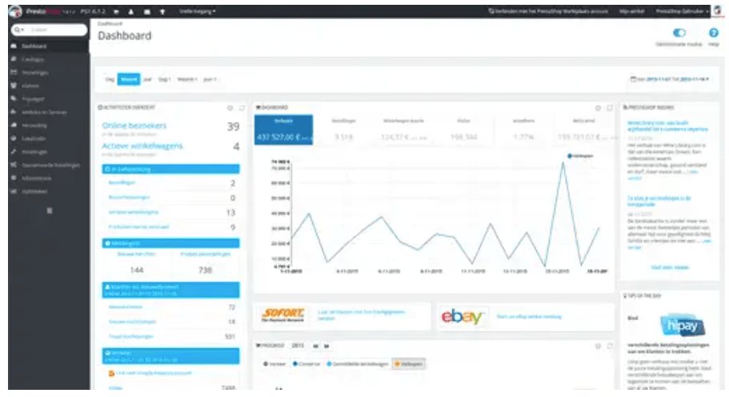
Task: Click the user avatar in top right
Action: [x=718, y=11]
